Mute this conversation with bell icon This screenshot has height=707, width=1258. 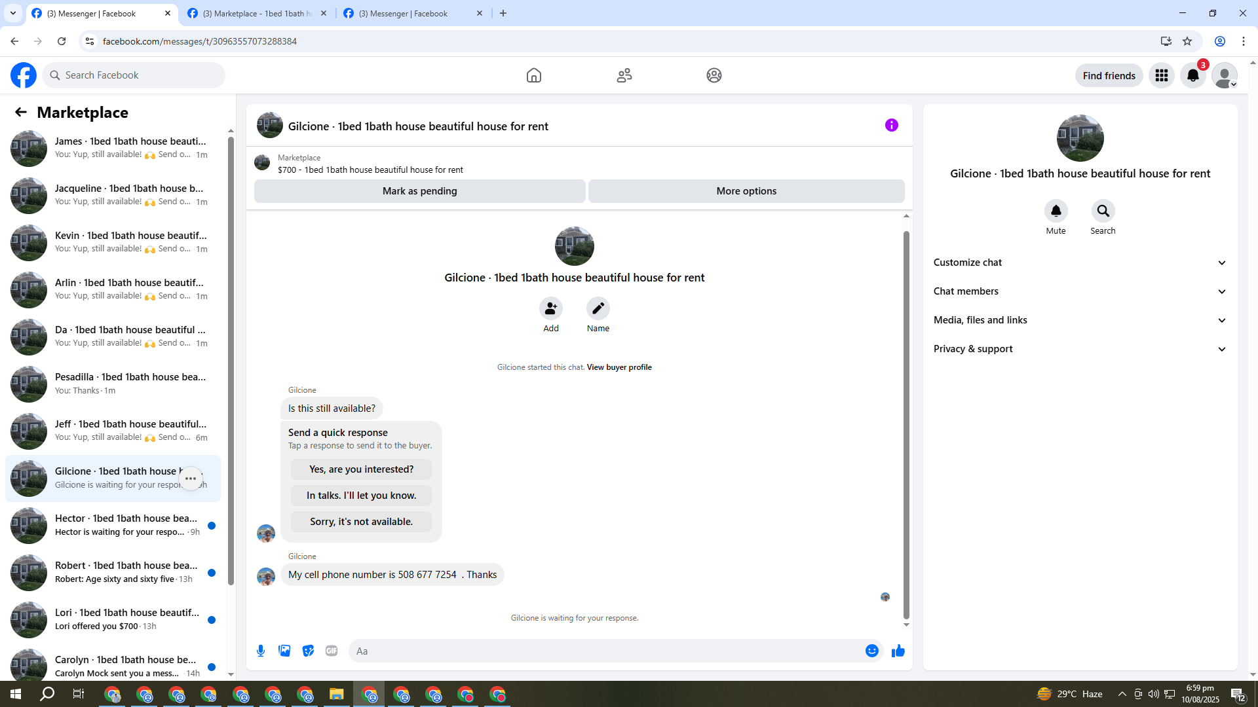[x=1056, y=211]
